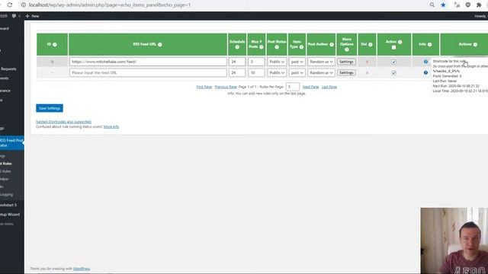488x274 pixels.
Task: Open the Requests item in sidebar
Action: (8, 68)
